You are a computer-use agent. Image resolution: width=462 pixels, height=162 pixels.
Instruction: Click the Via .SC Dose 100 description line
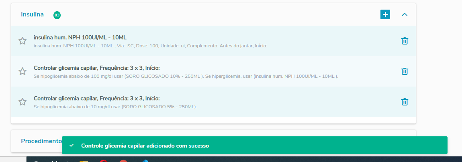150,46
